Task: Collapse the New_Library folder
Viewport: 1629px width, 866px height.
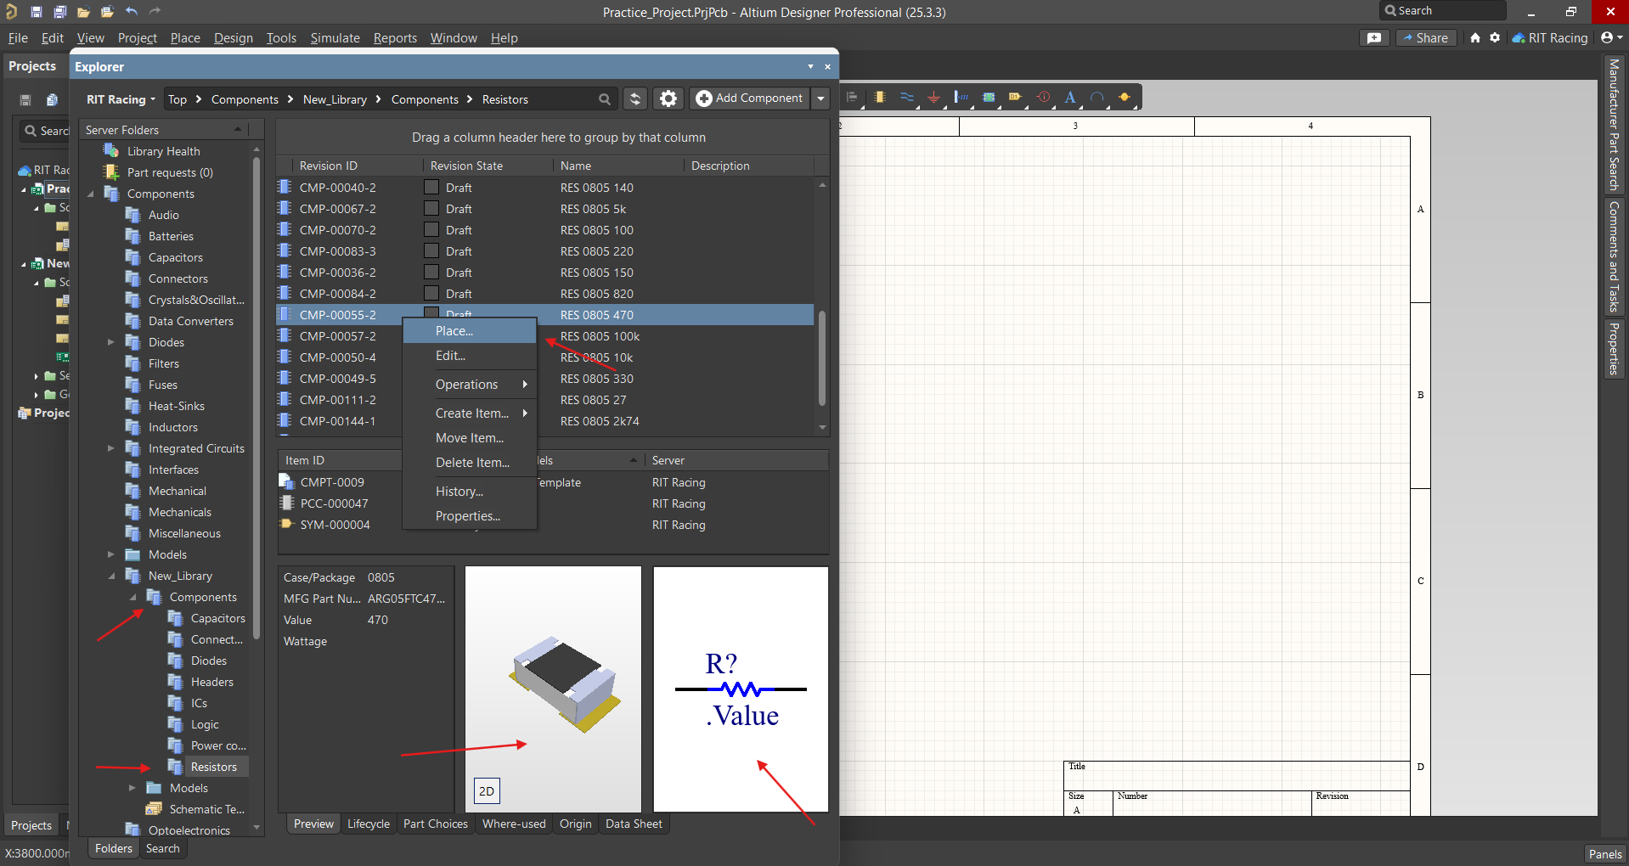Action: (111, 576)
